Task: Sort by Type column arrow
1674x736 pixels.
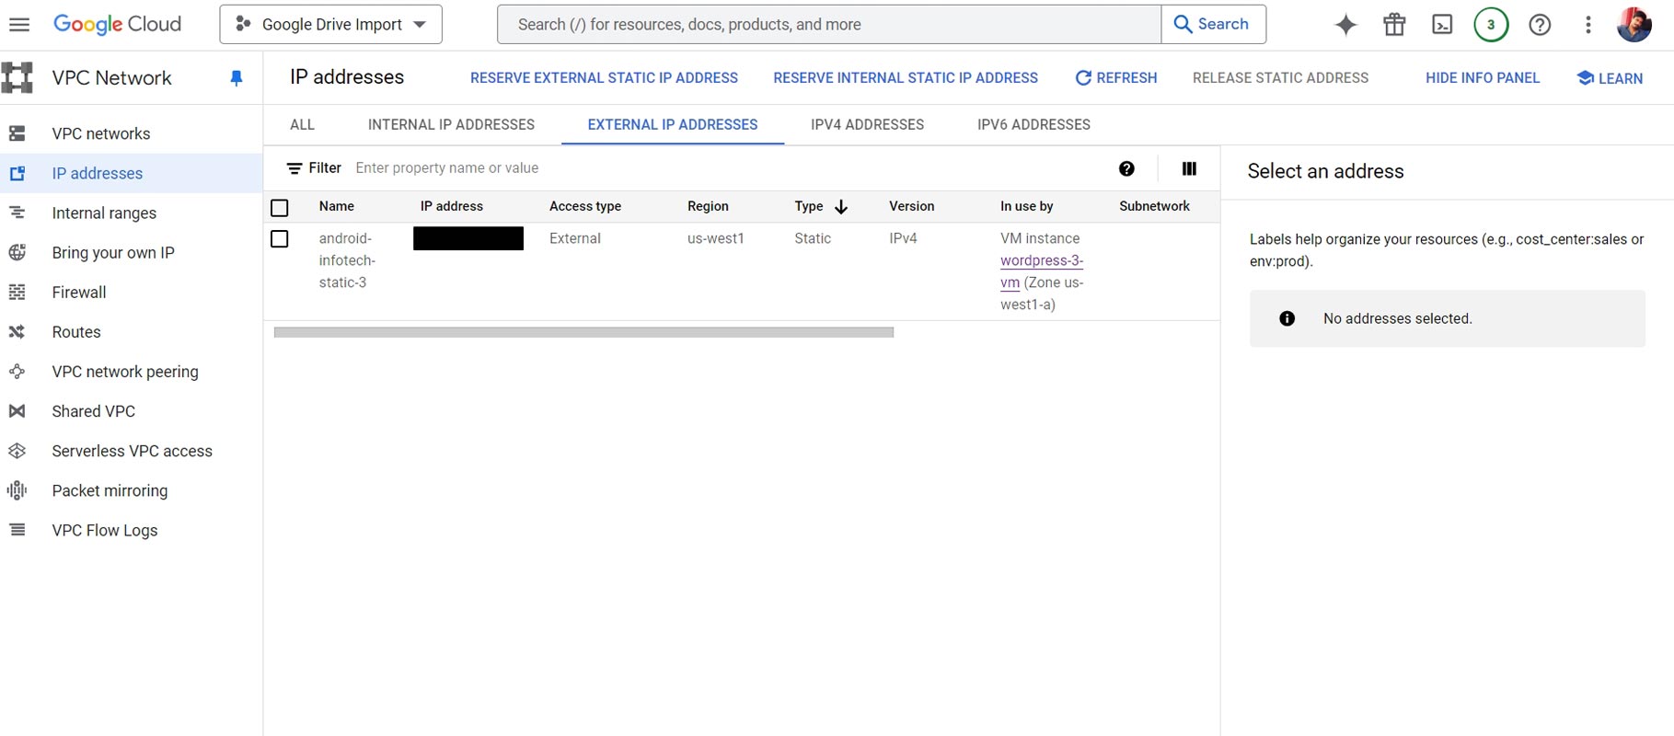Action: pyautogui.click(x=840, y=207)
